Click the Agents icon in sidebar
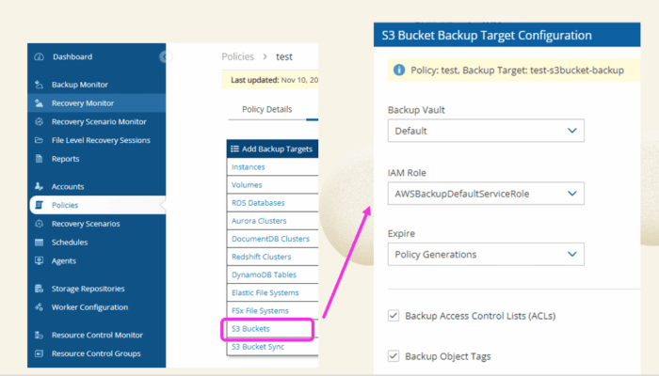659x376 pixels. click(39, 260)
